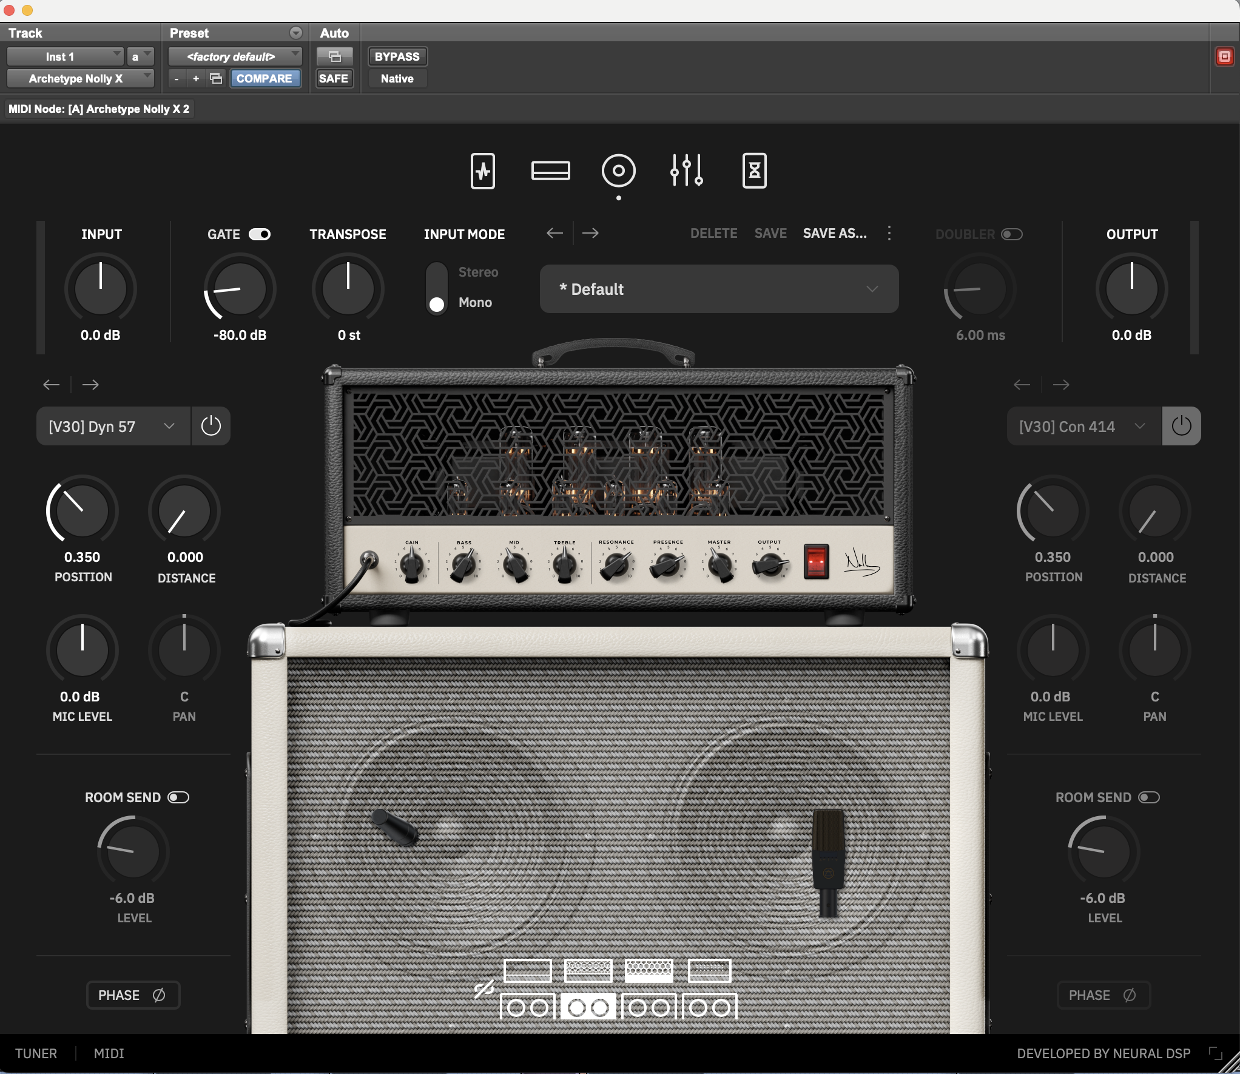Open the MIDI tab
The width and height of the screenshot is (1240, 1074).
(109, 1053)
